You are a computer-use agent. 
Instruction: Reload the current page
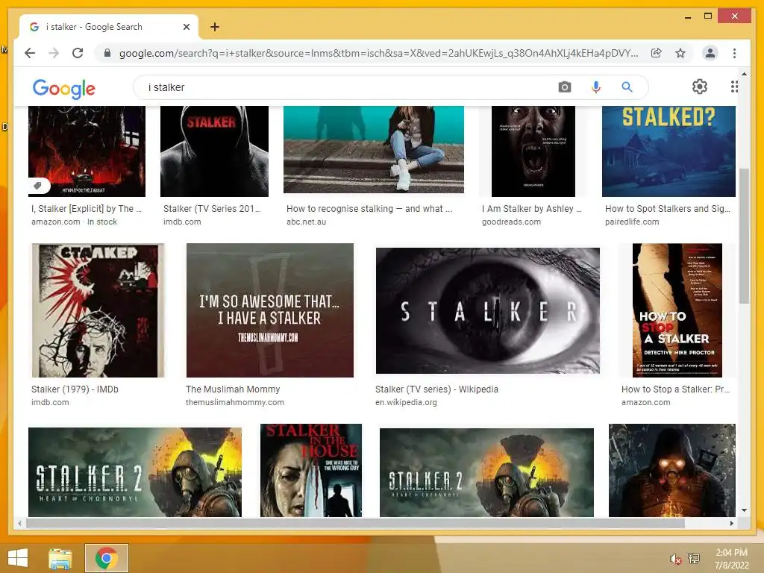(78, 53)
